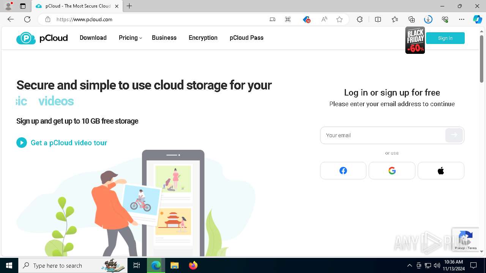The width and height of the screenshot is (486, 273).
Task: Click the Black Friday -60% banner
Action: click(415, 40)
